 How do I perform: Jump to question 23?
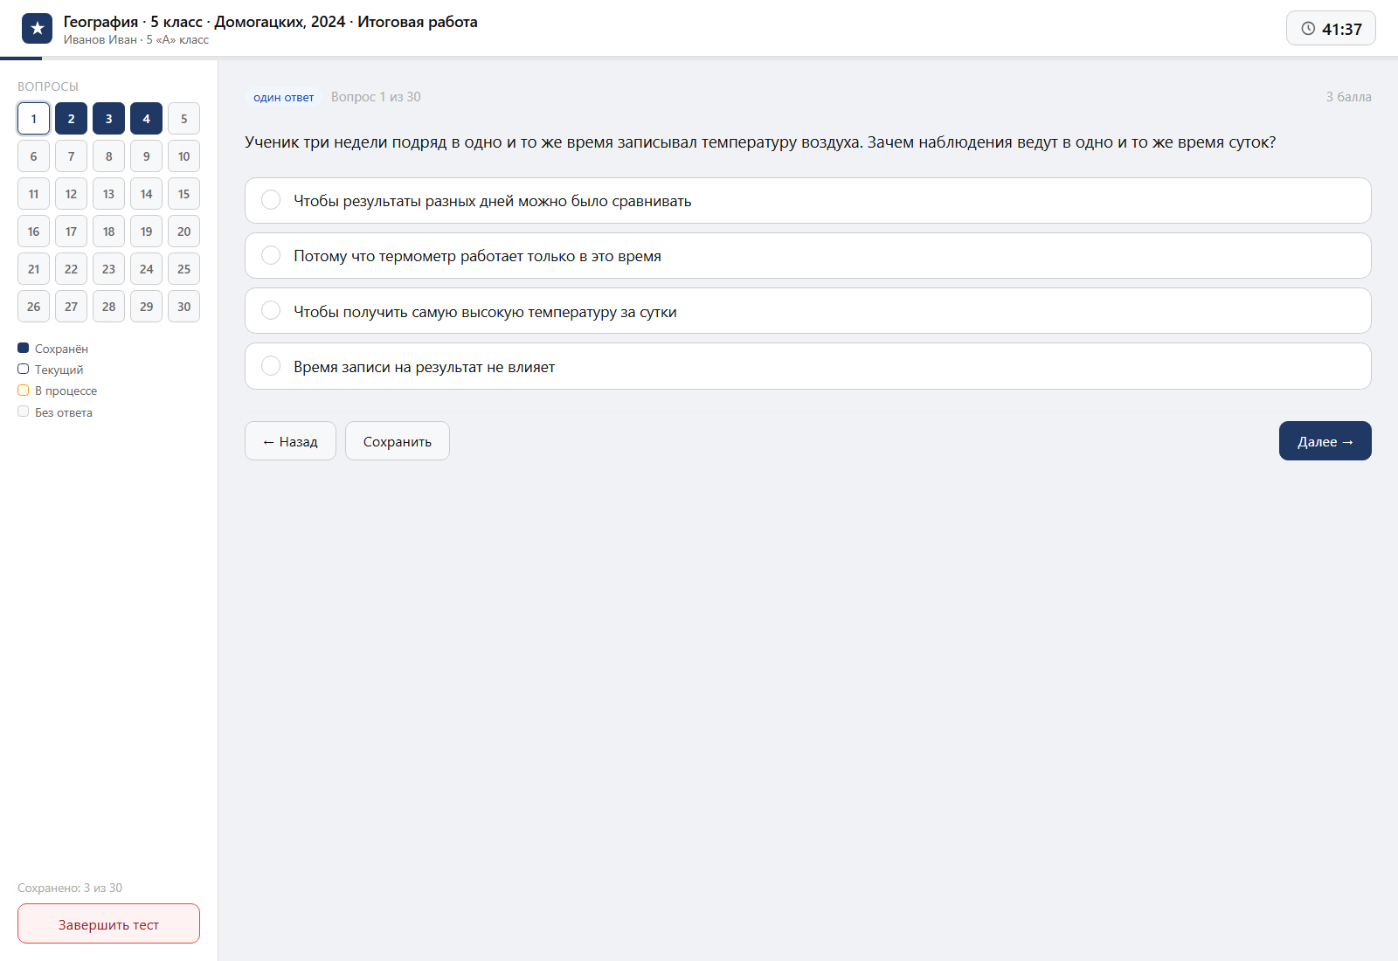point(108,269)
